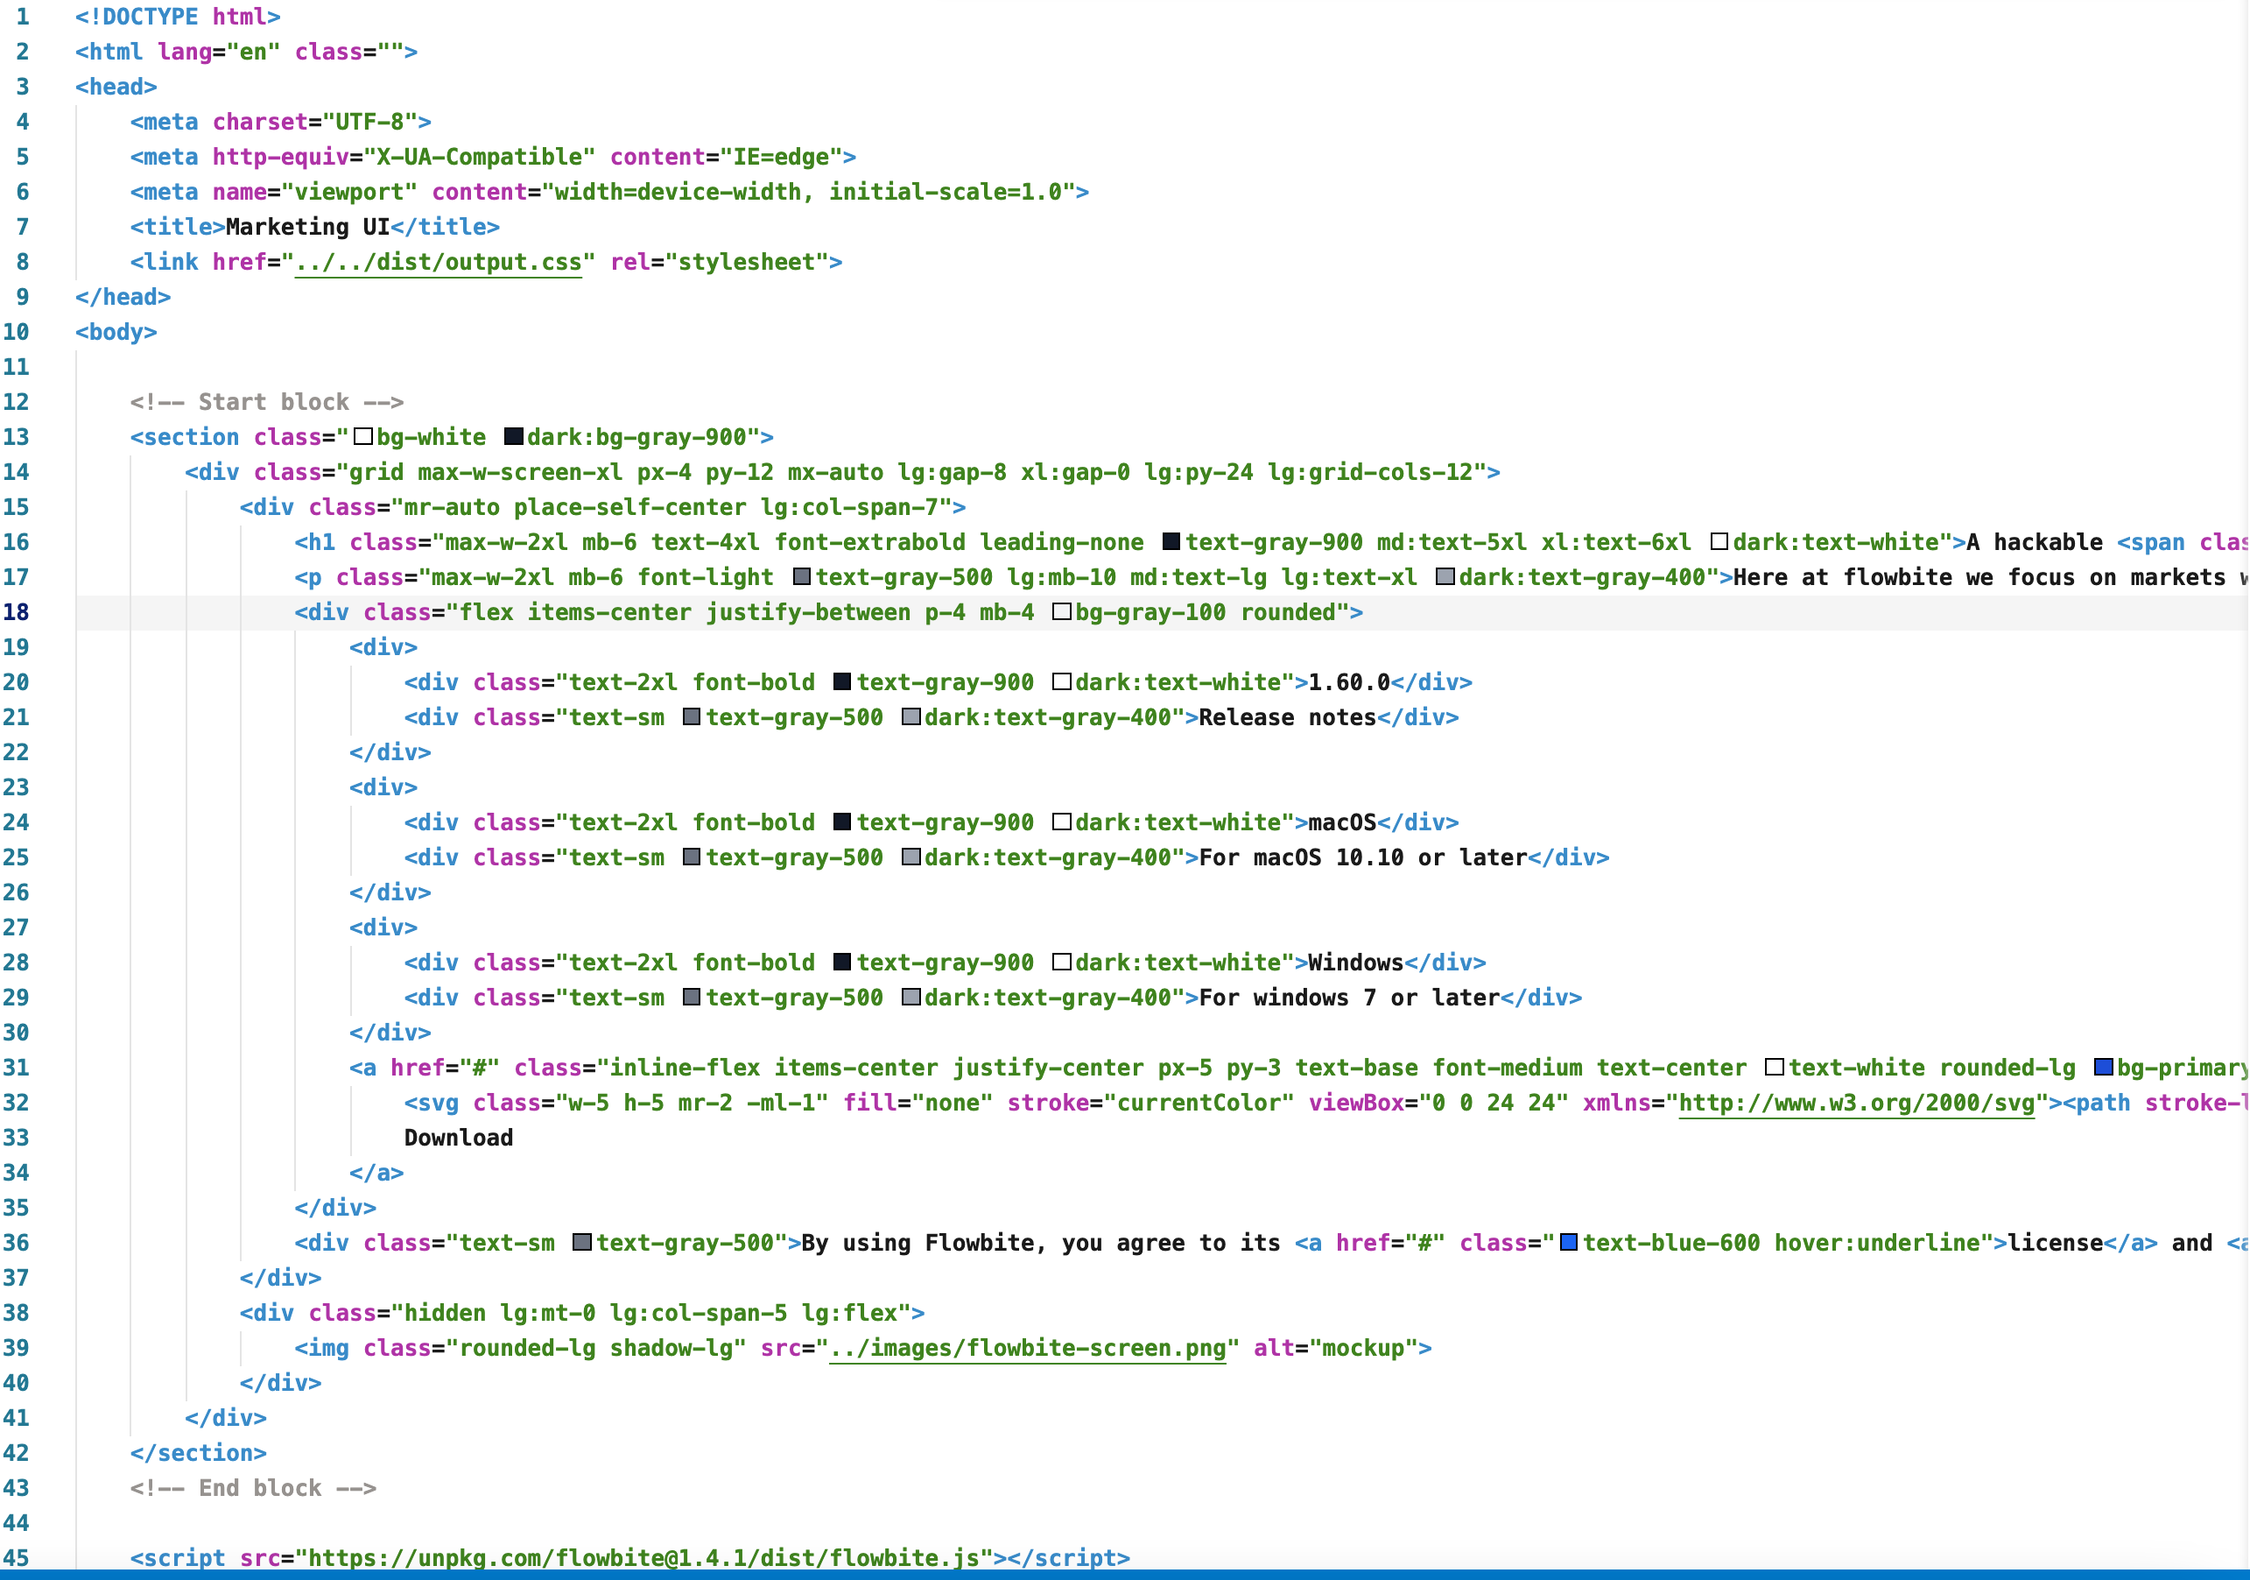Click the Marketing UI title text
This screenshot has height=1580, width=2250.
pyautogui.click(x=306, y=228)
